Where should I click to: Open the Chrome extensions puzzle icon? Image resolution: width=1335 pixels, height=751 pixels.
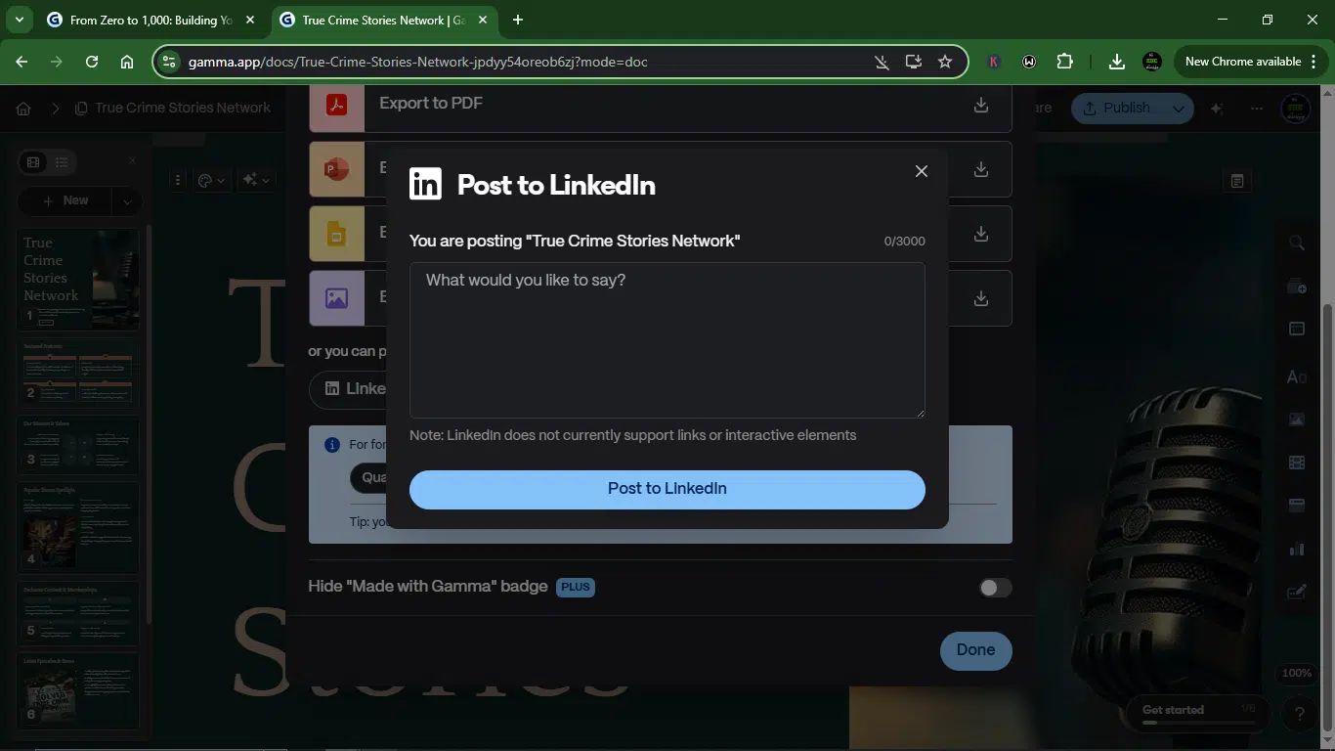(x=1064, y=62)
